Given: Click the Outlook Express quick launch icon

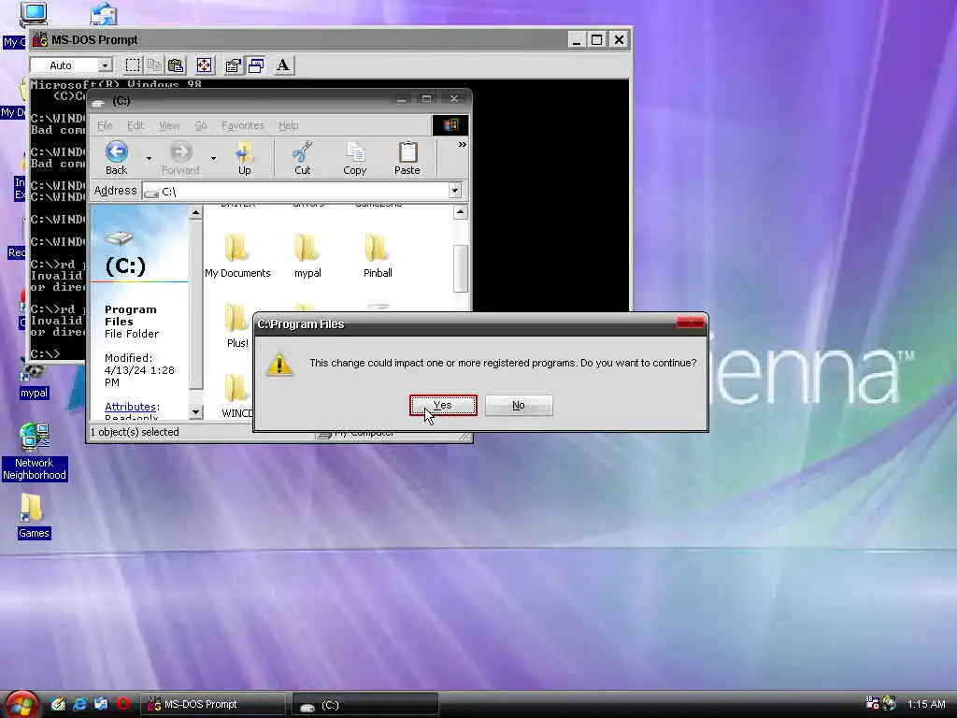Looking at the screenshot, I should click(x=101, y=704).
